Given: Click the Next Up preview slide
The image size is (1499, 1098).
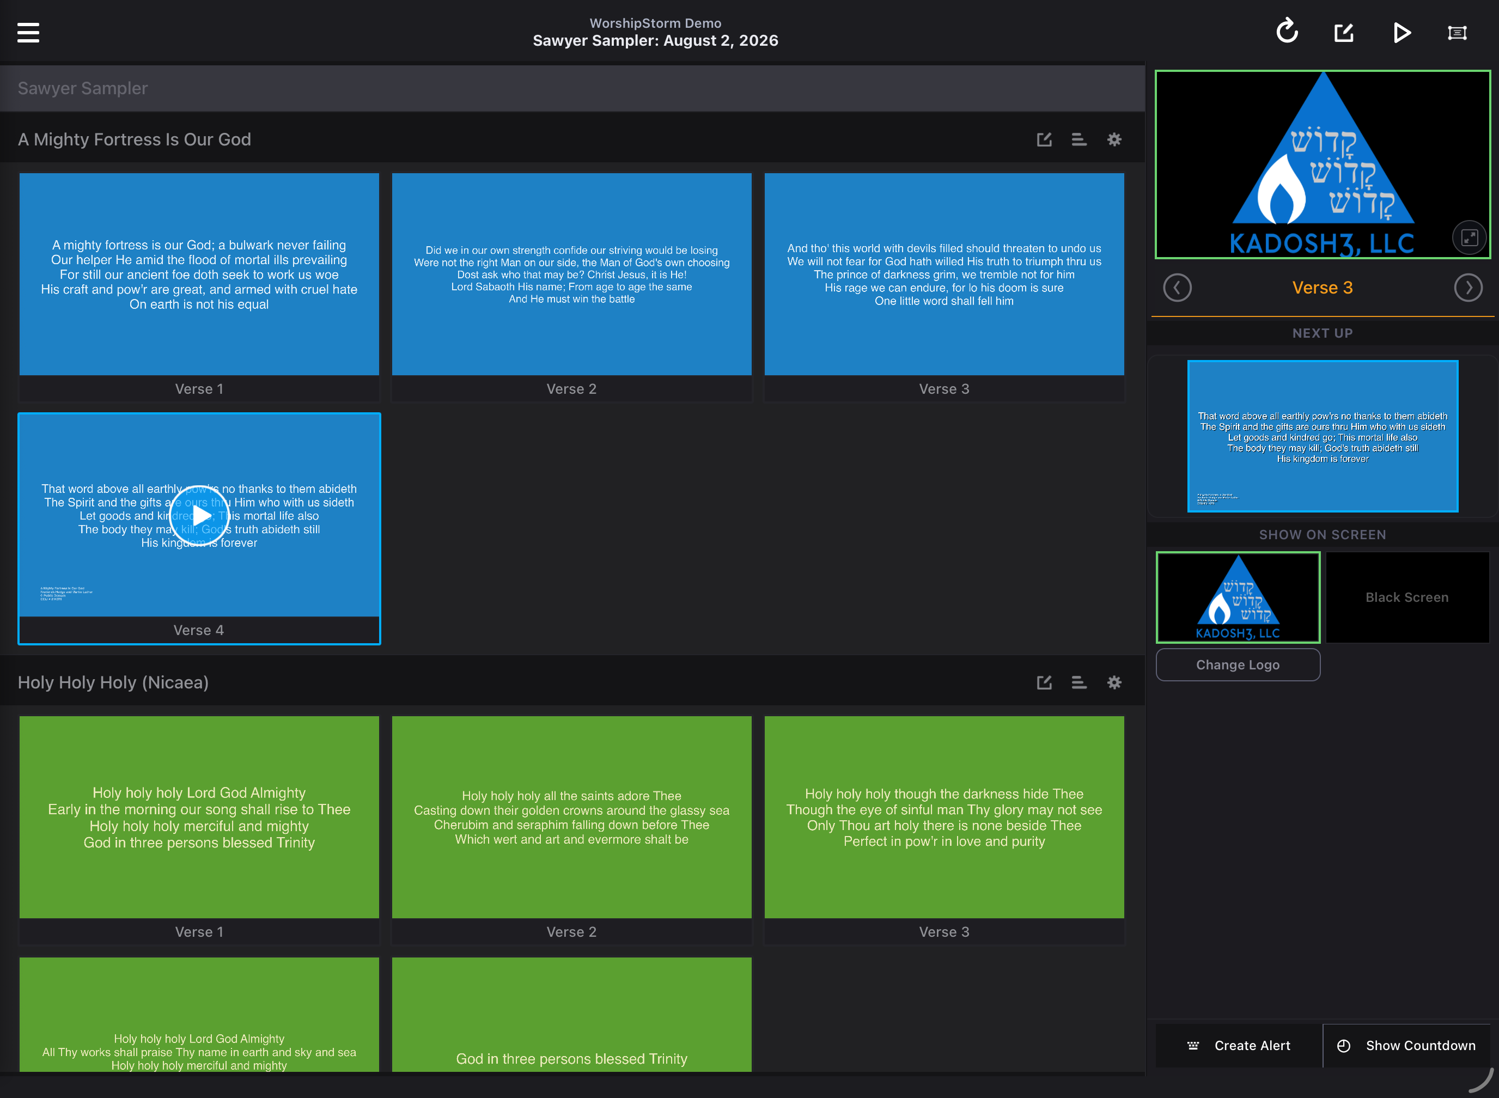Looking at the screenshot, I should [1323, 436].
